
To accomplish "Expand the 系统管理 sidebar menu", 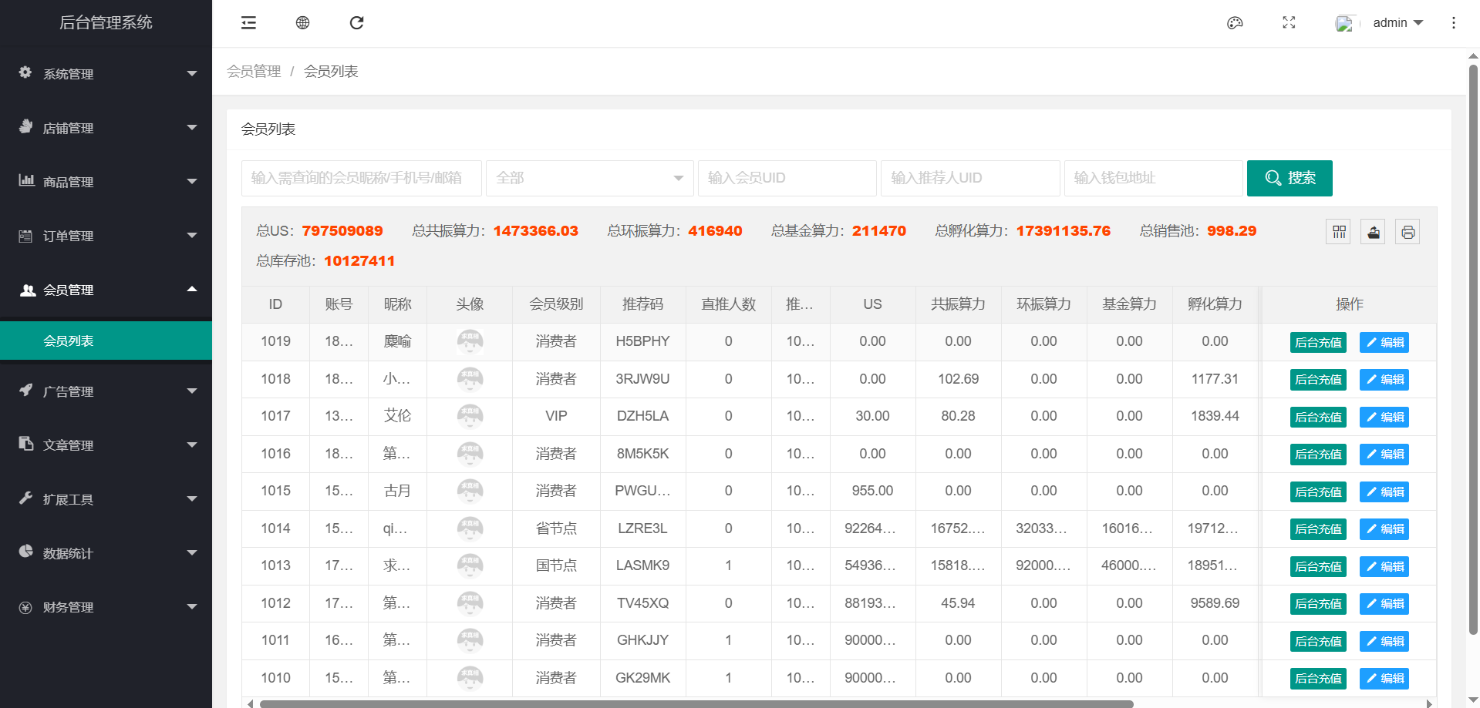I will 106,74.
